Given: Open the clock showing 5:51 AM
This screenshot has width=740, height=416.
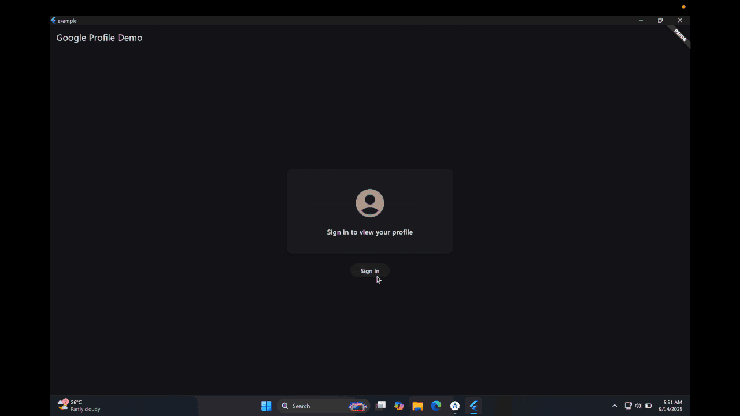Looking at the screenshot, I should pyautogui.click(x=671, y=406).
